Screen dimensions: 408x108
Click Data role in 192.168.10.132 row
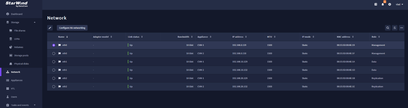[374, 70]
